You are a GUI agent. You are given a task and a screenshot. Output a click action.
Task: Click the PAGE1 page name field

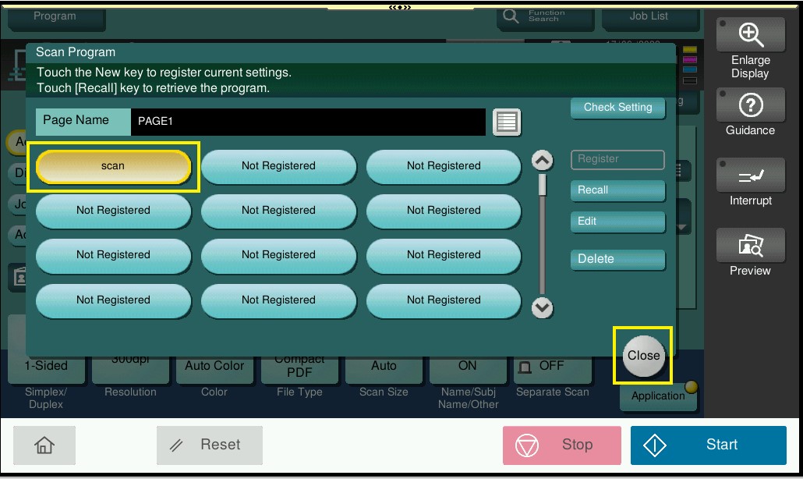[308, 122]
